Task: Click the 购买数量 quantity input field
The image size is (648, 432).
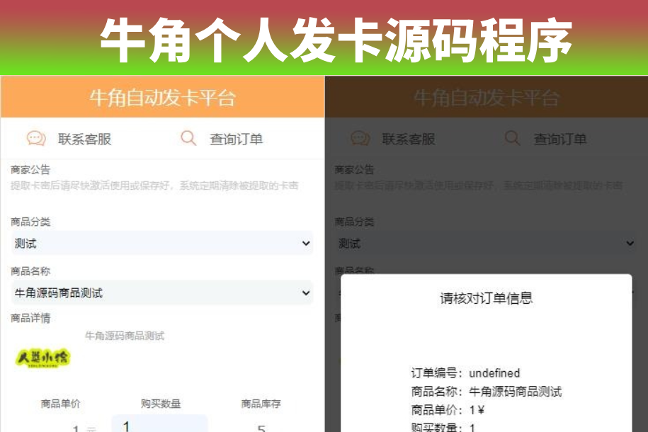Action: [159, 424]
